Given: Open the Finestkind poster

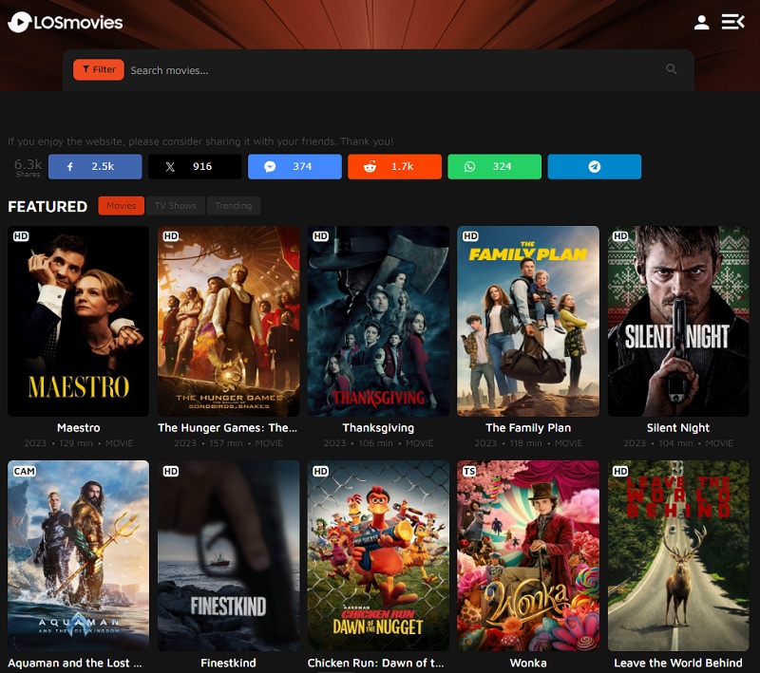Looking at the screenshot, I should point(228,555).
